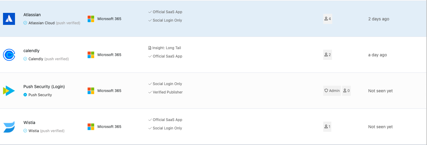Screen dimensions: 427x145
Task: Click the 0 users badge for Push Security
Action: (x=346, y=91)
